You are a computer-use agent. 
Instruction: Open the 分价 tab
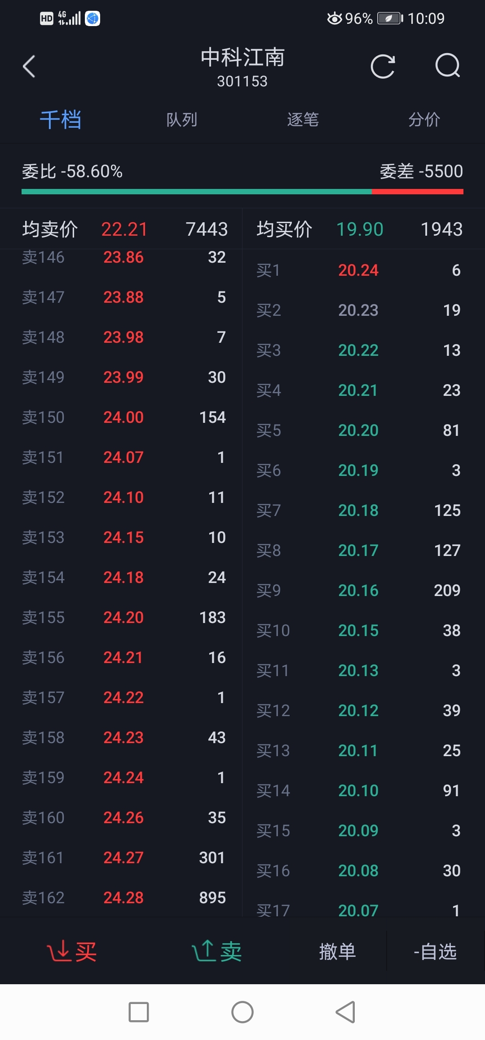coord(424,120)
